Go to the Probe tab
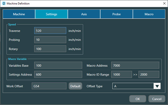168x105 pixels. pyautogui.click(x=116, y=14)
